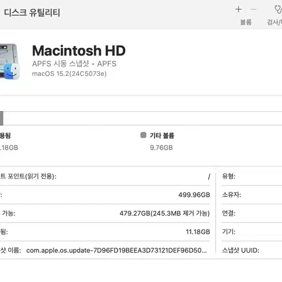
Task: Click the 유형: label
Action: click(229, 176)
